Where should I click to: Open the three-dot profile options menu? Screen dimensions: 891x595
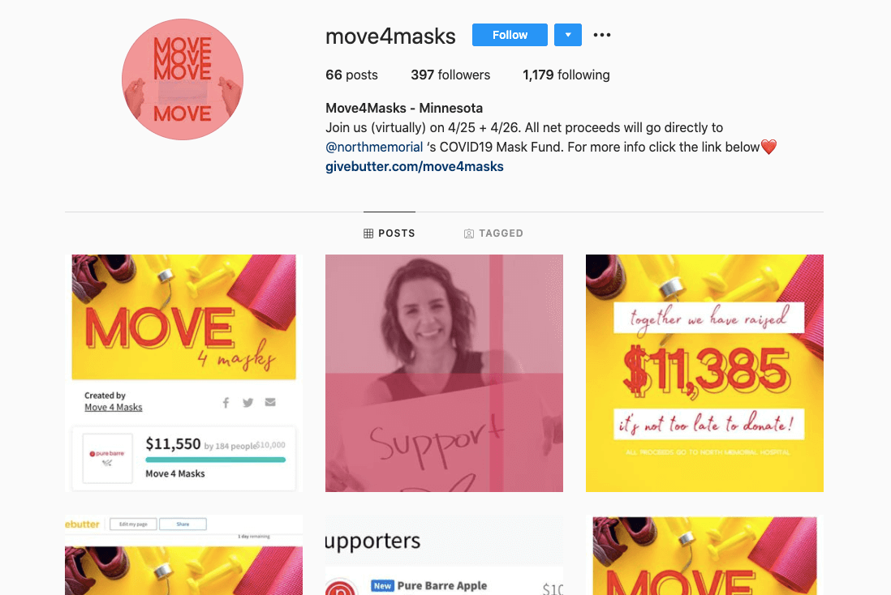click(x=602, y=35)
